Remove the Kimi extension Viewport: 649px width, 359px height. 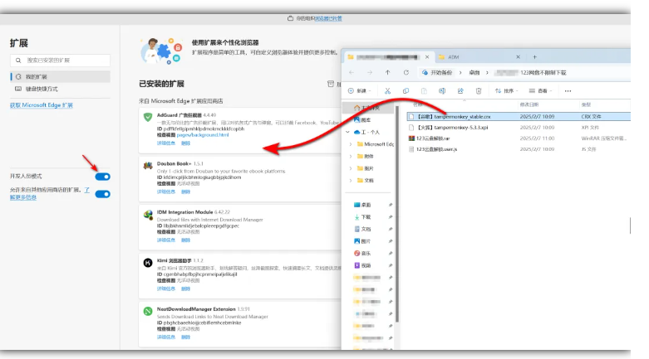click(185, 289)
